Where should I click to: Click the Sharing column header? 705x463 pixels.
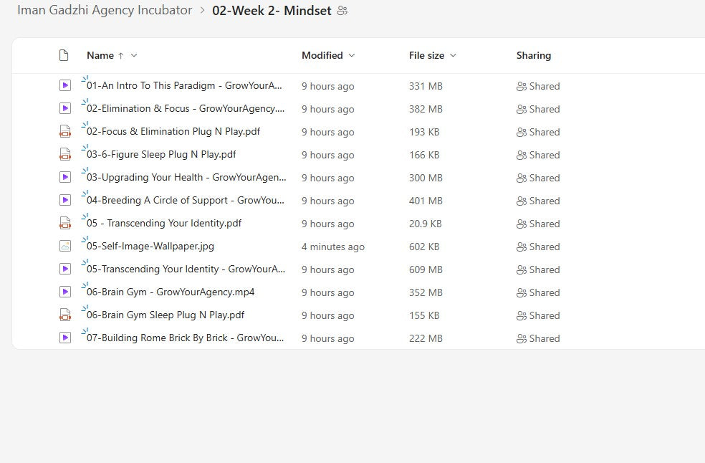click(x=533, y=55)
